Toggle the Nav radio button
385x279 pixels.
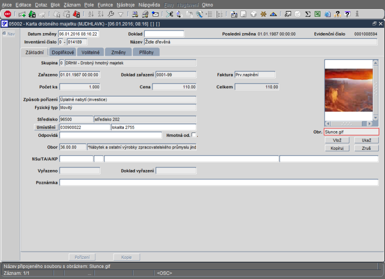click(4, 34)
